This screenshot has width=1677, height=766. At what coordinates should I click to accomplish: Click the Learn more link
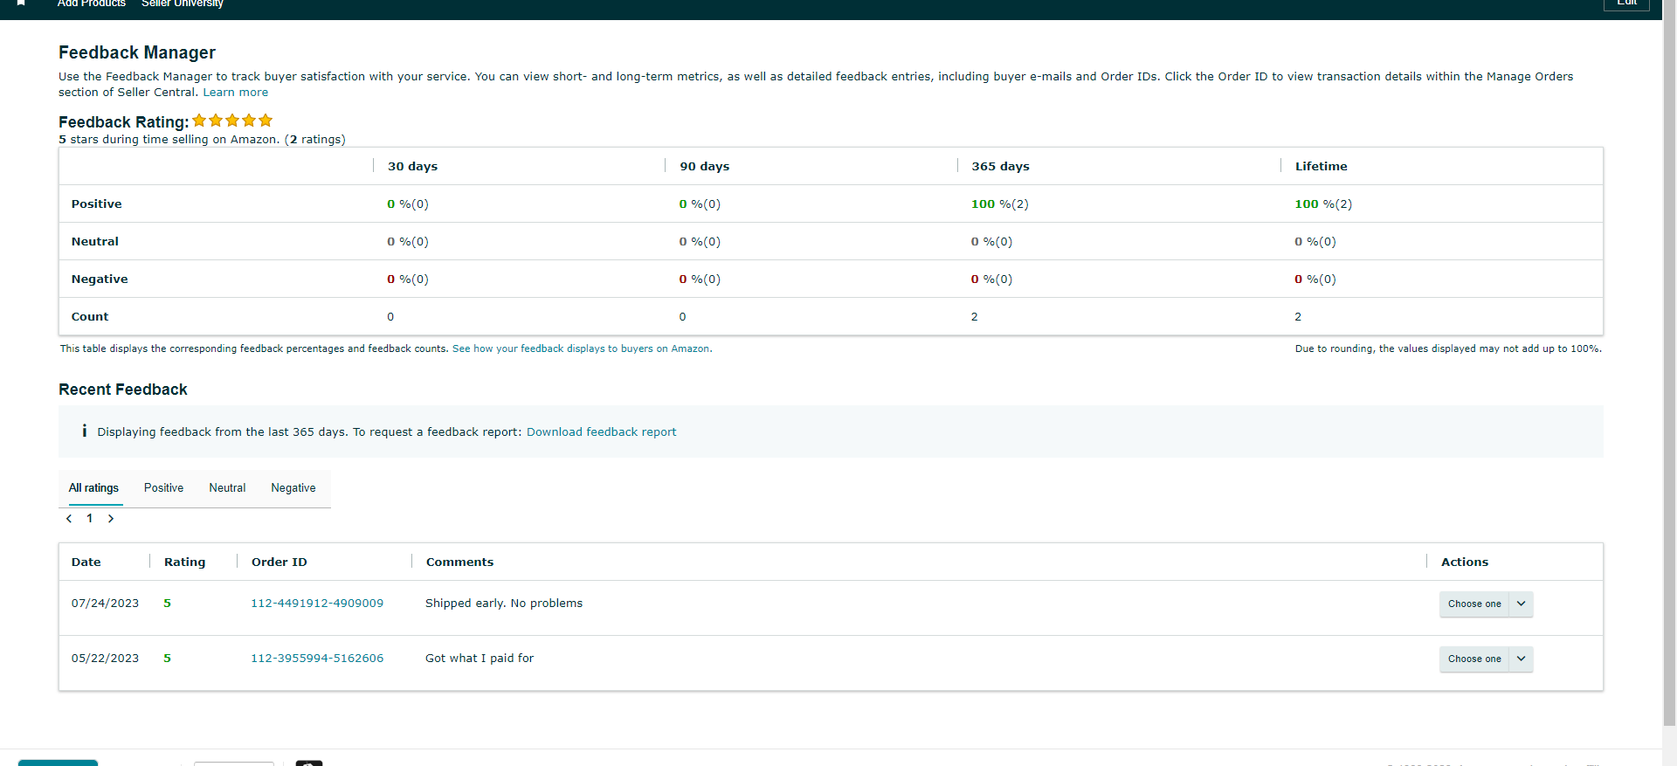click(x=236, y=93)
